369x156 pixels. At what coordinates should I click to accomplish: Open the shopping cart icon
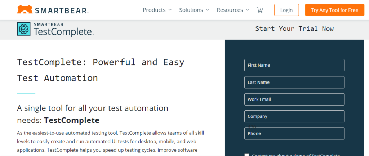260,10
